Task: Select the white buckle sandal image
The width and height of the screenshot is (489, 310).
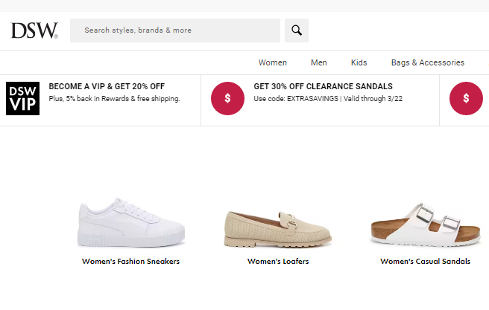Action: coord(426,225)
